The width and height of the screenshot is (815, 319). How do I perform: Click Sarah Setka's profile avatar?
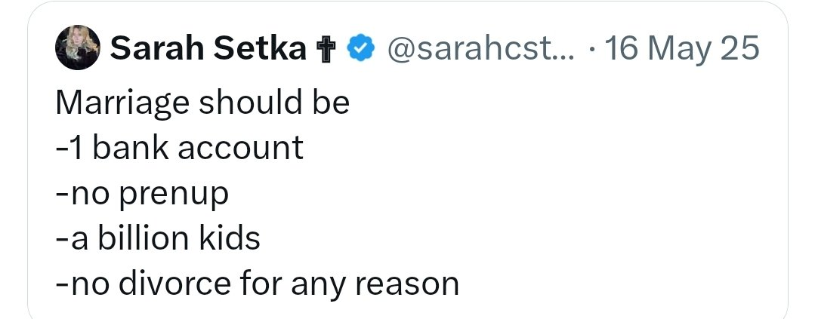(x=77, y=50)
